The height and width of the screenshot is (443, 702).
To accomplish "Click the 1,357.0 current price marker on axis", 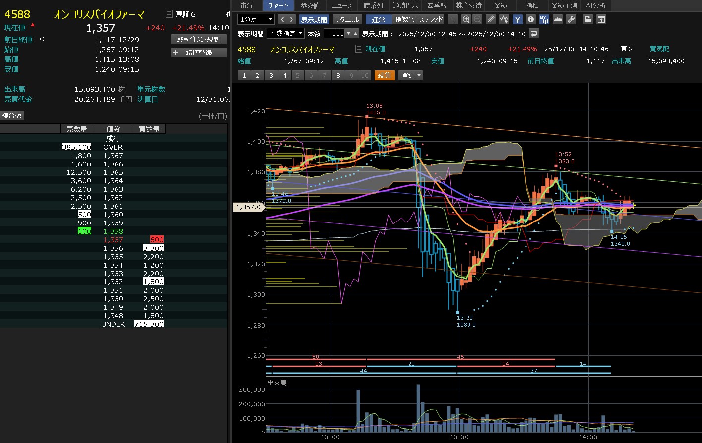I will click(248, 207).
